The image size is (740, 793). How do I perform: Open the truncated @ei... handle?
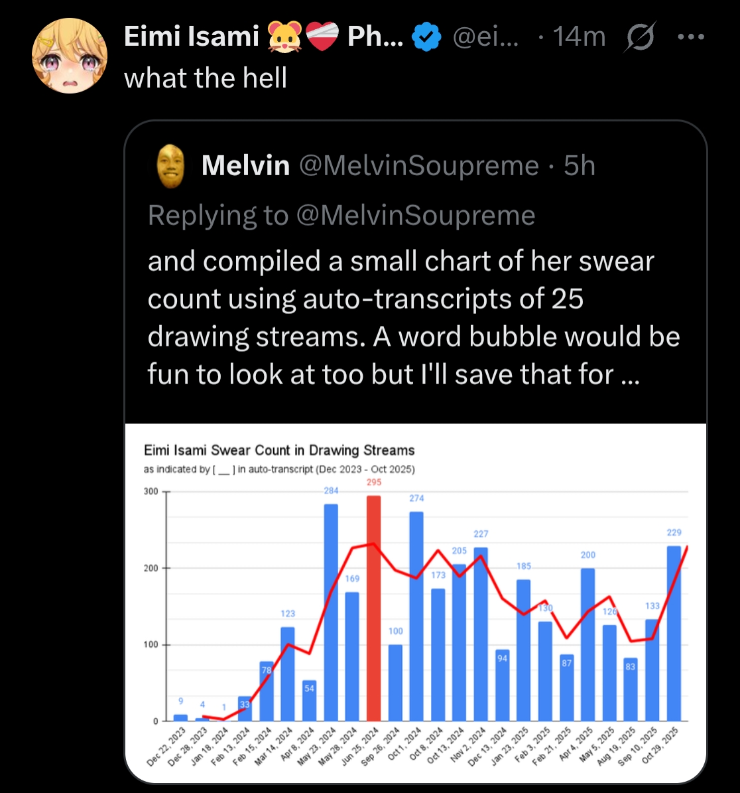(x=486, y=37)
